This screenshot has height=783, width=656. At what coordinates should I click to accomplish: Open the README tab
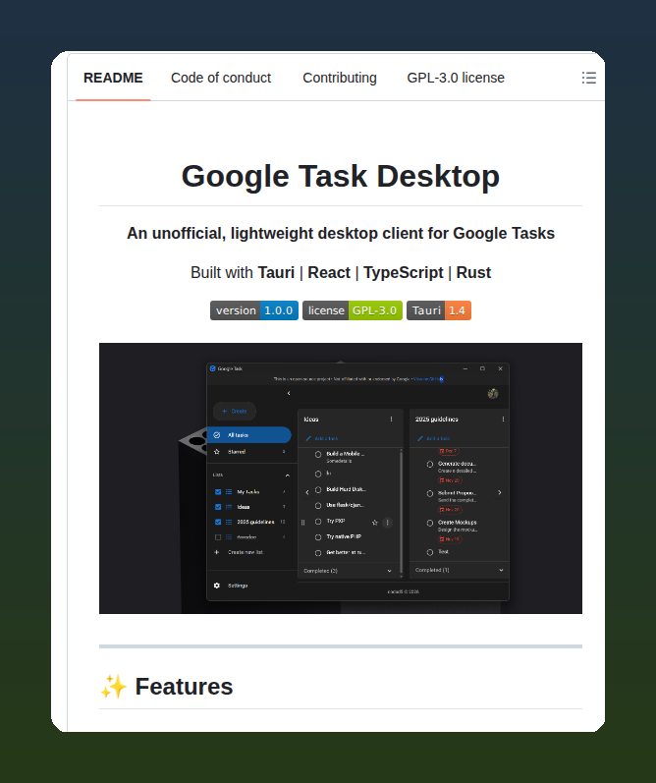(x=113, y=78)
